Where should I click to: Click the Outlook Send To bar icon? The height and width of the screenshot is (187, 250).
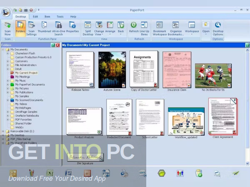13,173
